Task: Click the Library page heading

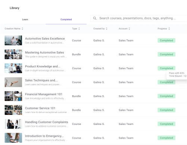Action: (x=15, y=8)
